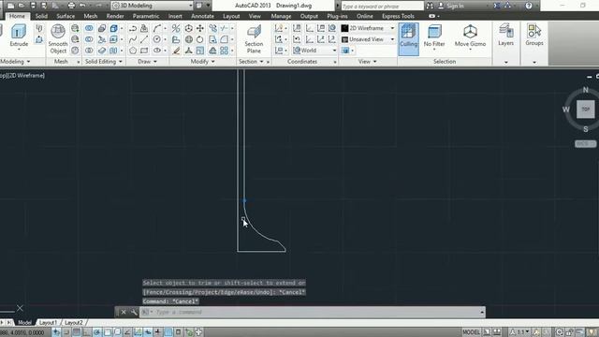The image size is (599, 337).
Task: Toggle Polar Tracking in status bar
Action: pos(97,332)
